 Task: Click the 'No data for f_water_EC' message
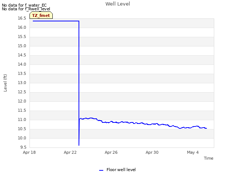(24, 5)
